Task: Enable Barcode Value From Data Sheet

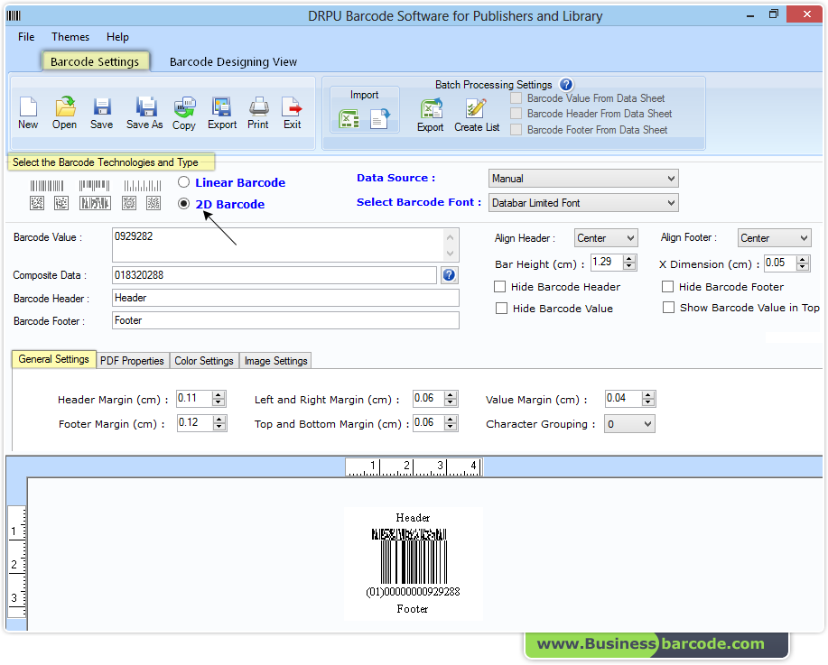Action: (516, 98)
